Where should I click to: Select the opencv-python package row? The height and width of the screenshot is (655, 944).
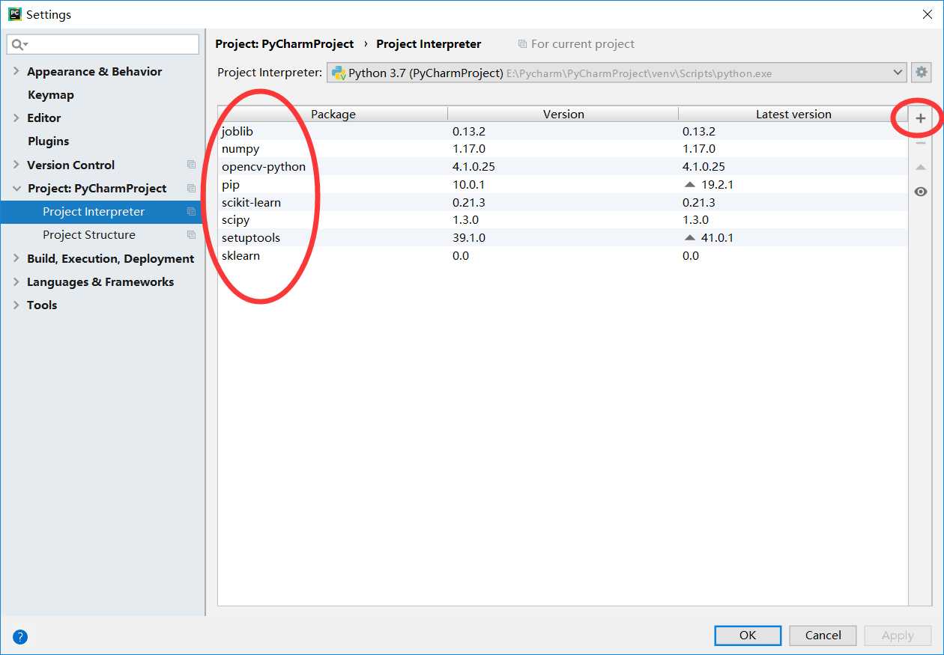click(563, 167)
